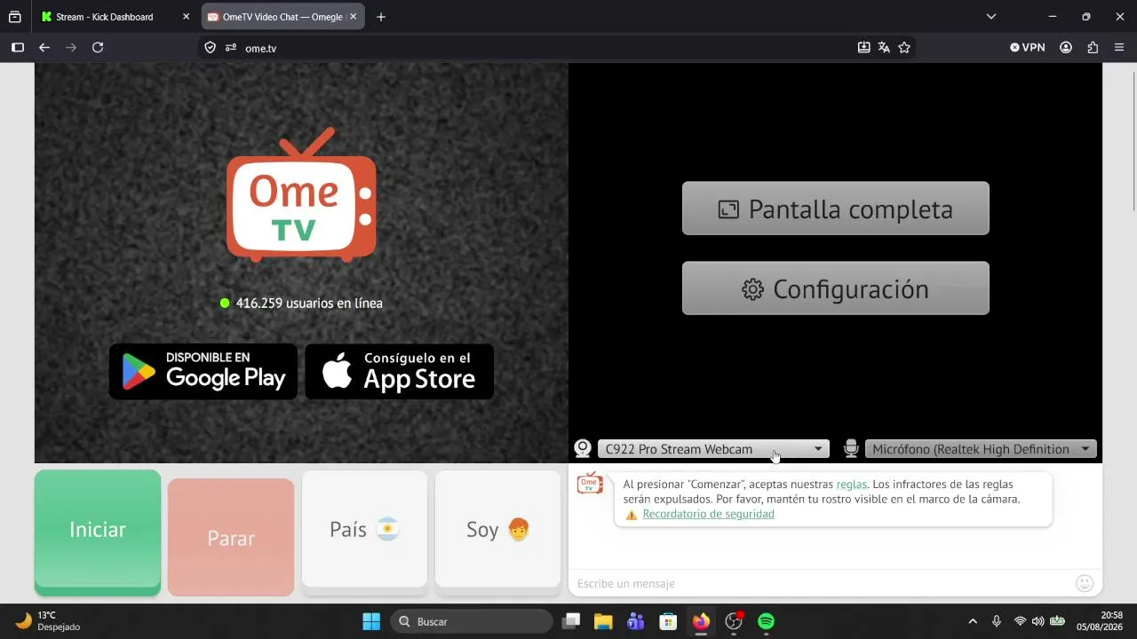Go forward to the next page
This screenshot has height=639, width=1137.
(71, 48)
